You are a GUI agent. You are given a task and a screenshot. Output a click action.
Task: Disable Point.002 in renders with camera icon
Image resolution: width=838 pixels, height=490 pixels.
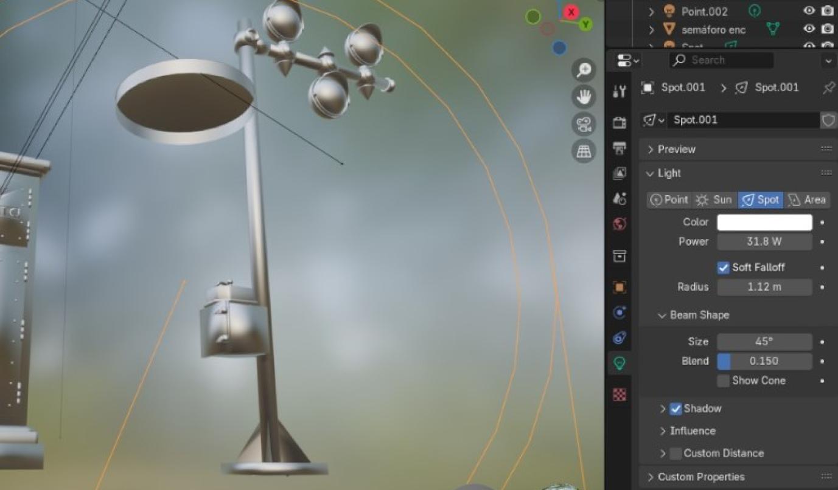[827, 10]
